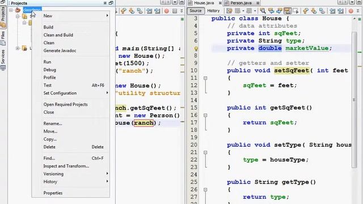Expand the Libraries node in Projects tree
Screen dimensions: 363x204
coord(18,48)
